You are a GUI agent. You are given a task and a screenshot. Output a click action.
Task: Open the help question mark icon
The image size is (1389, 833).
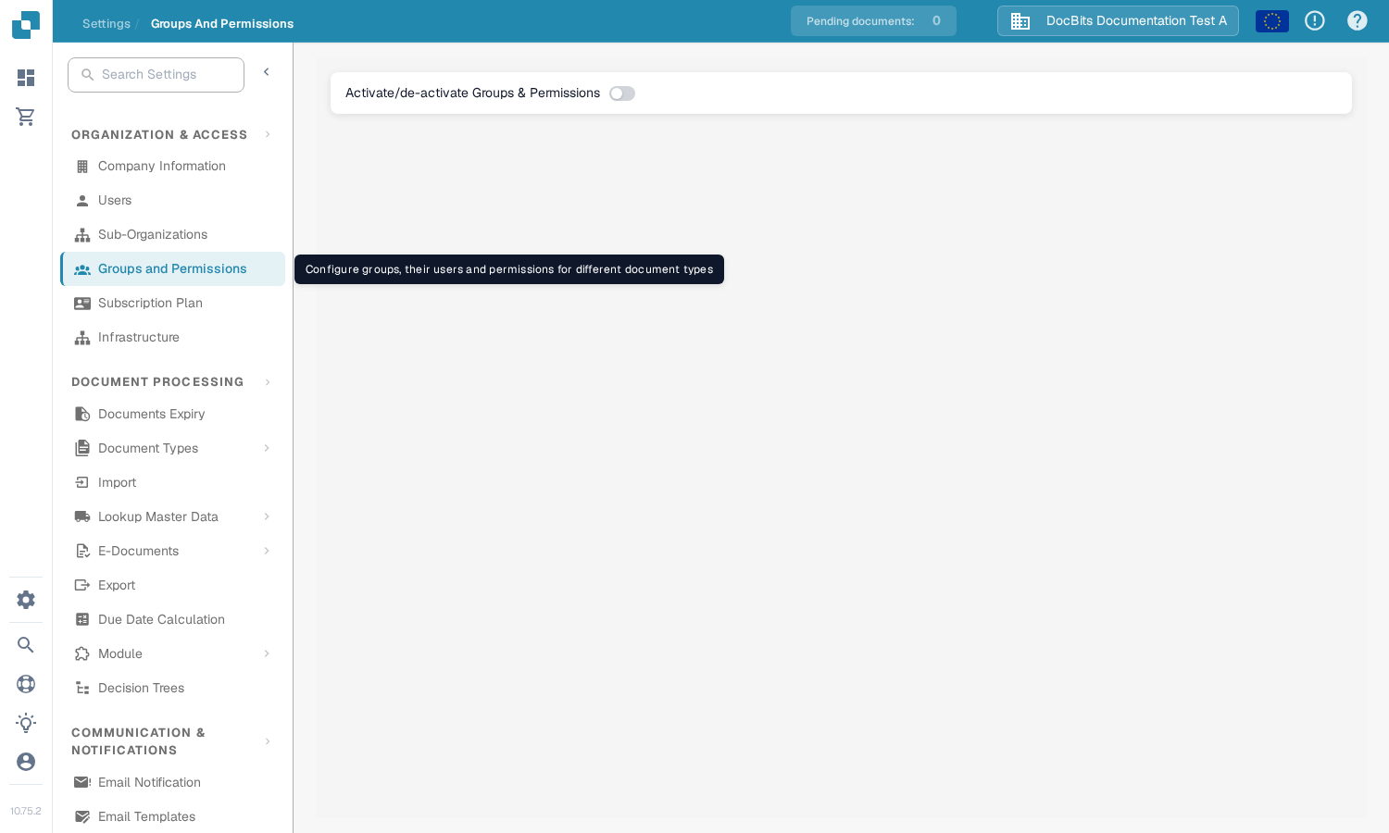(x=1358, y=20)
